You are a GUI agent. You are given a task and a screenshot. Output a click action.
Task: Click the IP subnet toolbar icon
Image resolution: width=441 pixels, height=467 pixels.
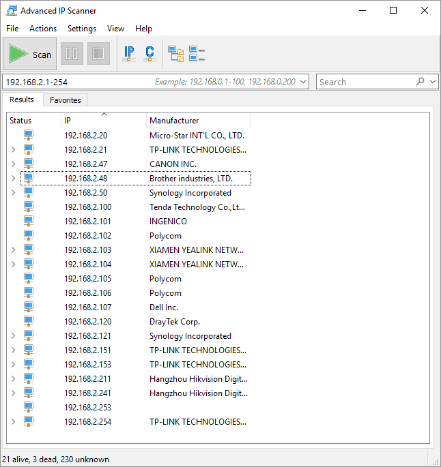coord(129,54)
